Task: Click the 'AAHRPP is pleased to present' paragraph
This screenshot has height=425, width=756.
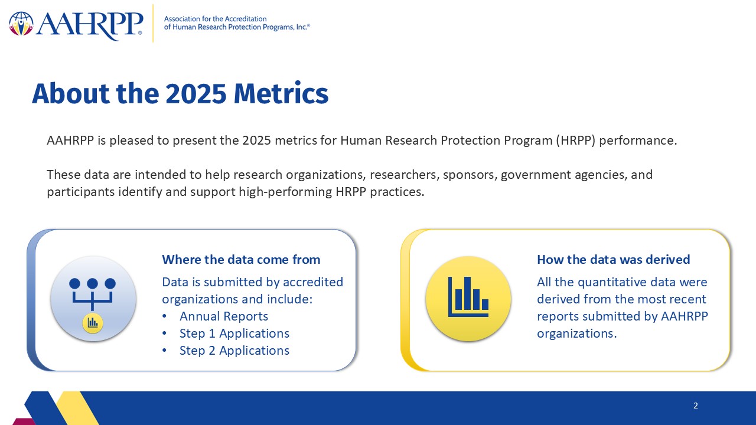Action: pos(361,140)
